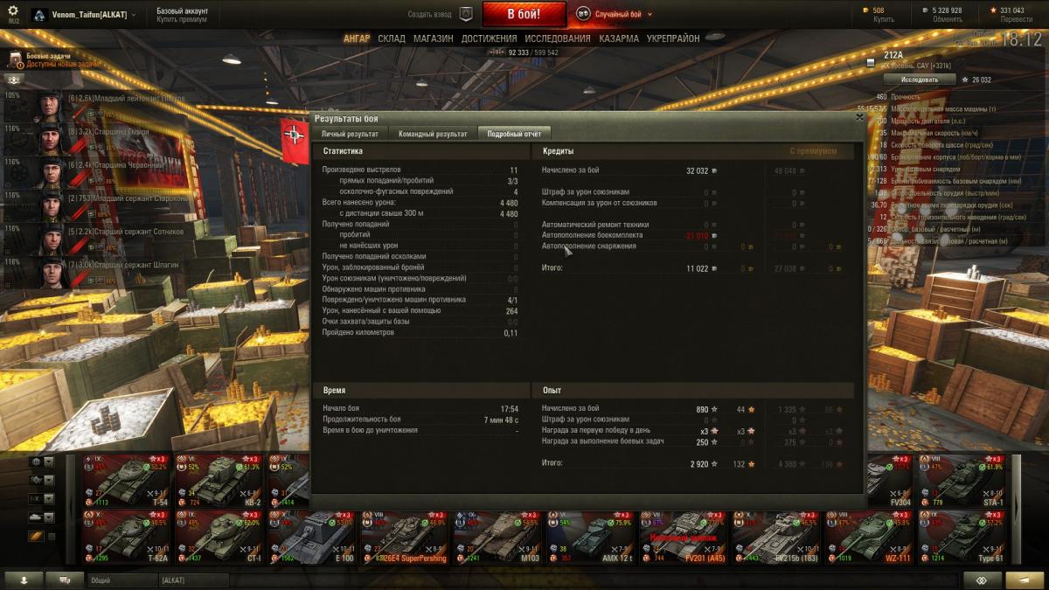Click the linked-diamonds icon in the bottom bar
This screenshot has width=1049, height=590.
(x=983, y=580)
